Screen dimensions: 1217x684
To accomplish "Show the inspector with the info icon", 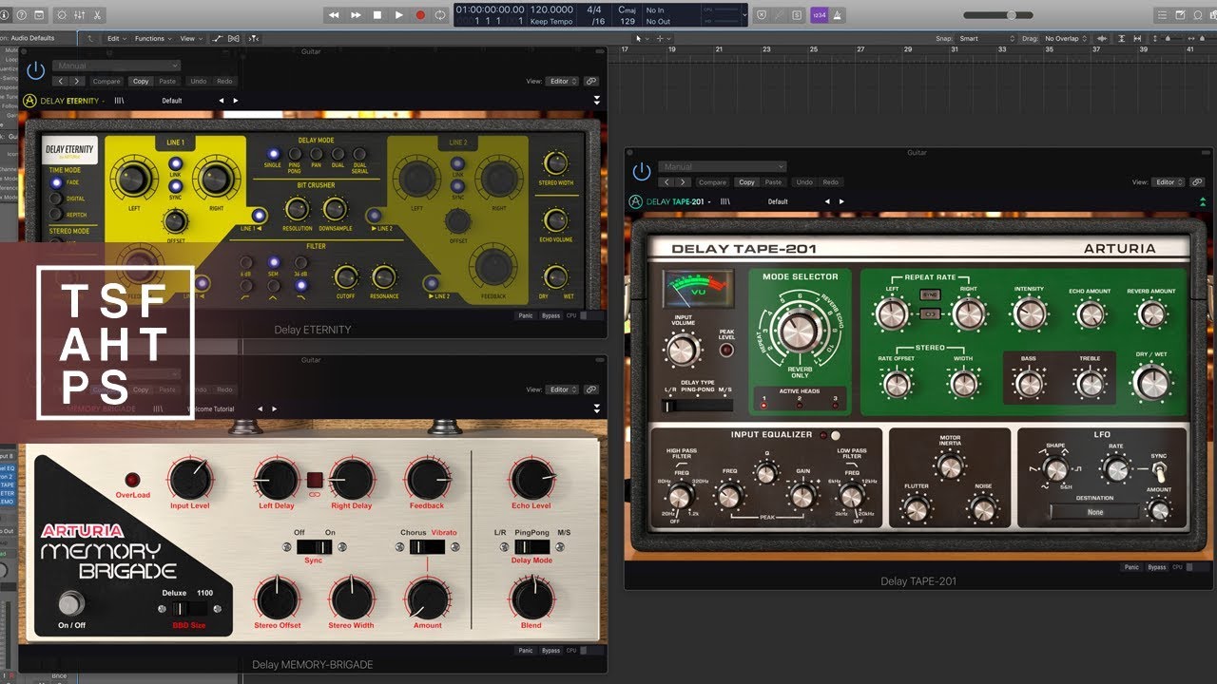I will click(4, 15).
